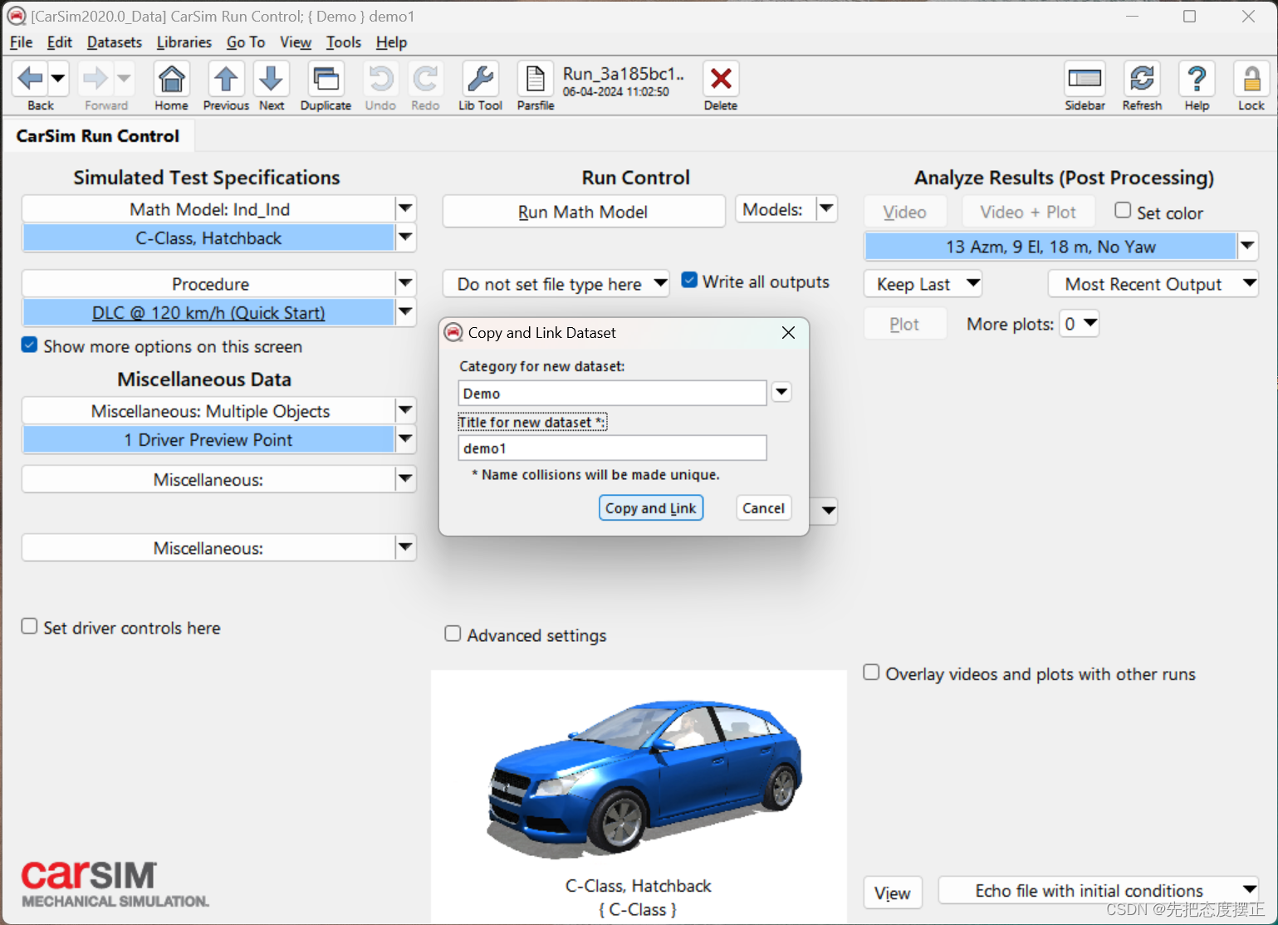
Task: Click the View button
Action: pos(893,893)
